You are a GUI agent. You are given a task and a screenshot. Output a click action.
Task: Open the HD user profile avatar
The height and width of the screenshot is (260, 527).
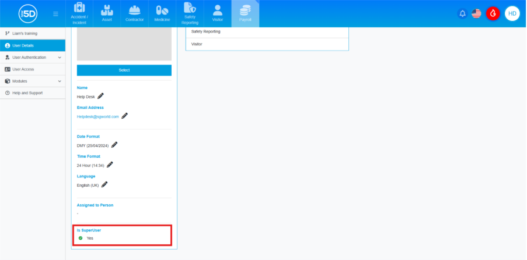[x=512, y=13]
